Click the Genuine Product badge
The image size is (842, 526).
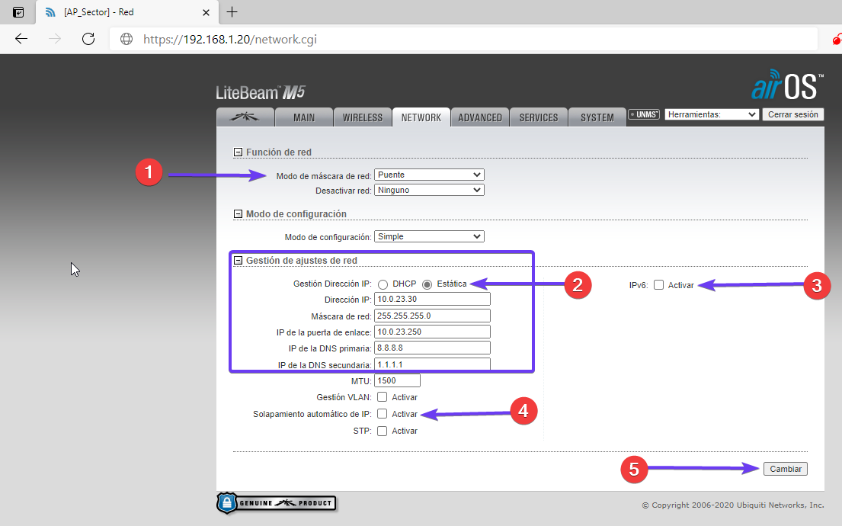pos(277,503)
